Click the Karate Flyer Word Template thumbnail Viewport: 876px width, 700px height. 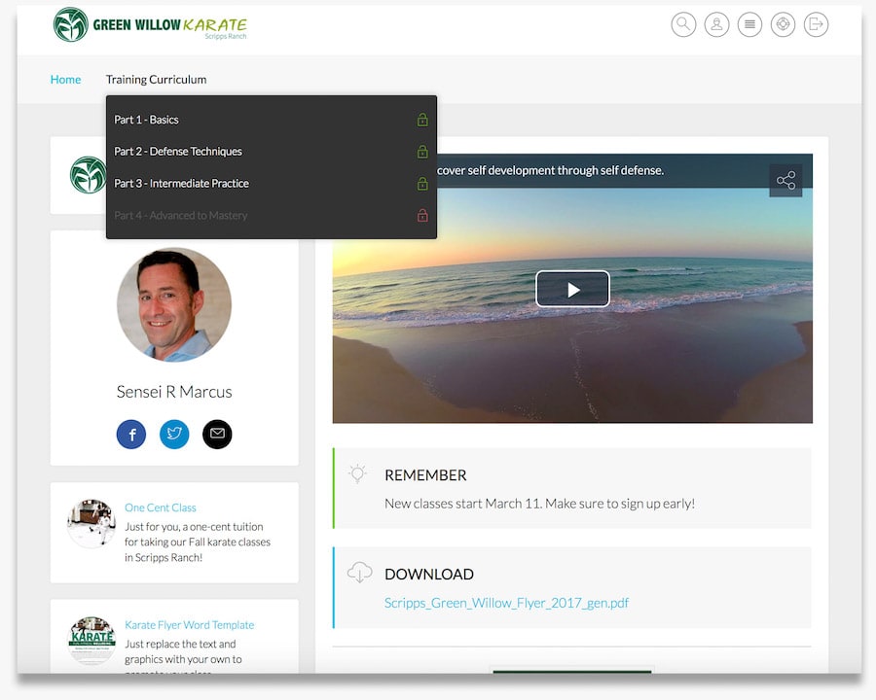(91, 641)
